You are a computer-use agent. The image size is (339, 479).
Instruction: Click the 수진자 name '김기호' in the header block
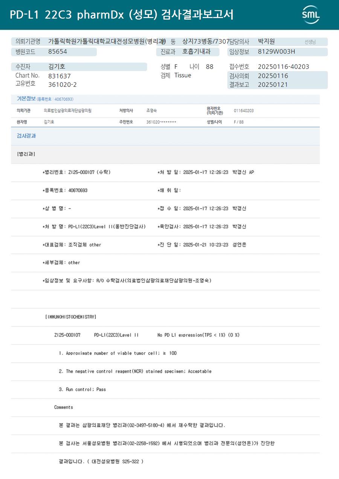coord(57,67)
